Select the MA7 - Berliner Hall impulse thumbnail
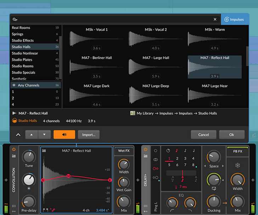This screenshot has height=215, width=258. coord(97,67)
